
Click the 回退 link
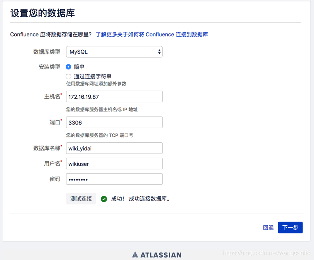[268, 228]
